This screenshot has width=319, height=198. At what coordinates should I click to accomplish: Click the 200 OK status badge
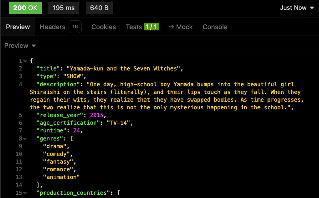coord(25,8)
